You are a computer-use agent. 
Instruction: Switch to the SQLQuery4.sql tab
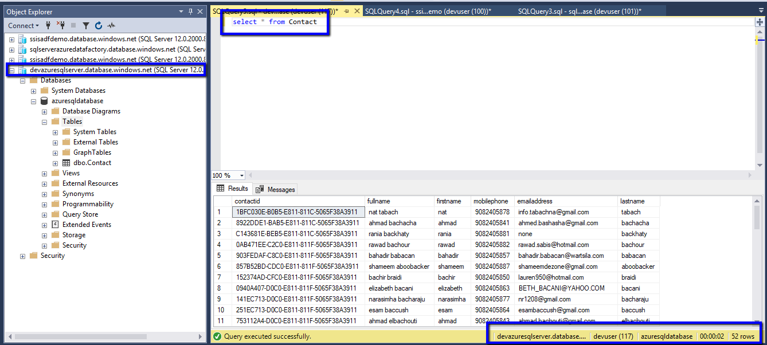[x=428, y=11]
